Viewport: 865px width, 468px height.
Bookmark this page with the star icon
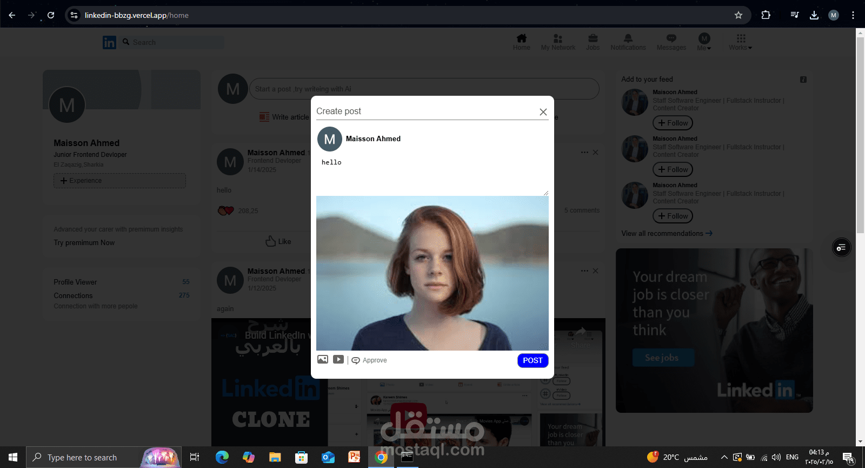point(738,15)
